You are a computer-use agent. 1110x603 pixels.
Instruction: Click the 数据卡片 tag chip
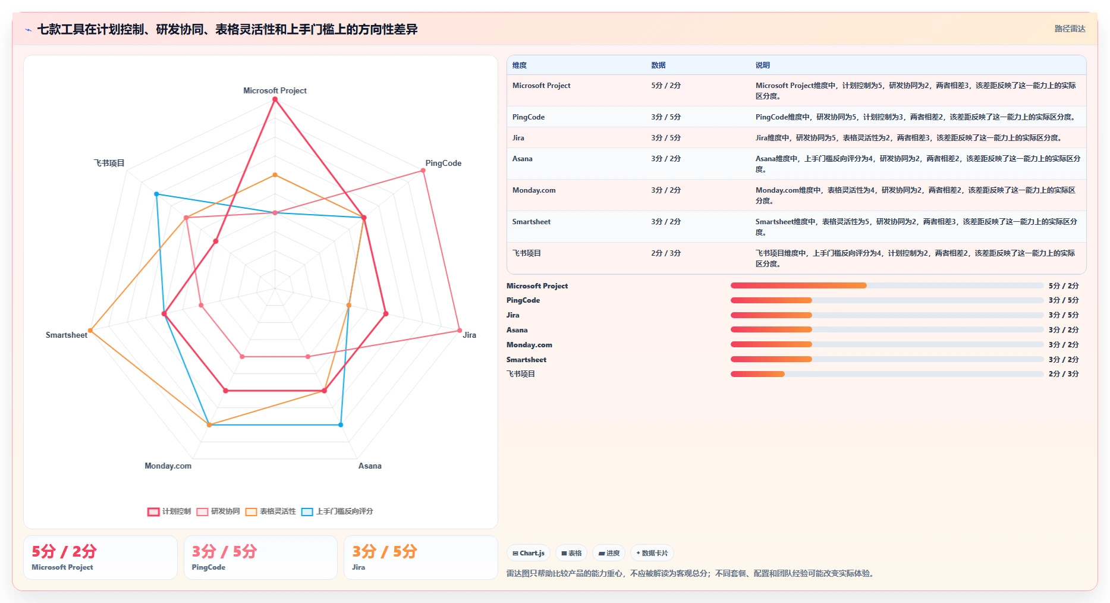[x=652, y=553]
